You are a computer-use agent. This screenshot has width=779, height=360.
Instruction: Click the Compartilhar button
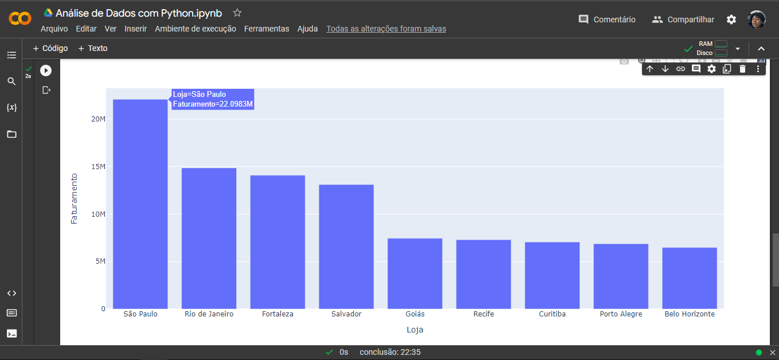click(683, 19)
